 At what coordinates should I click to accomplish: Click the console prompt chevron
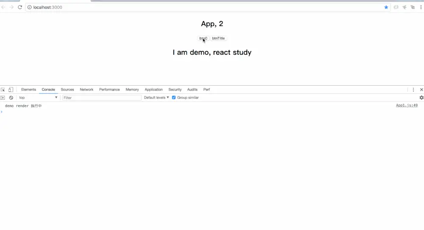pyautogui.click(x=2, y=112)
